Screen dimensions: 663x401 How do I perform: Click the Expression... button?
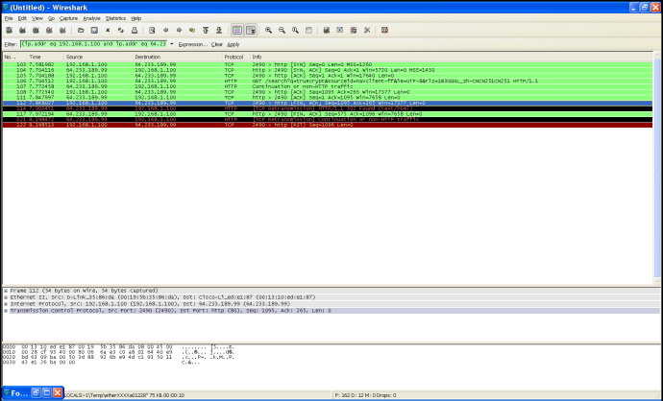193,44
